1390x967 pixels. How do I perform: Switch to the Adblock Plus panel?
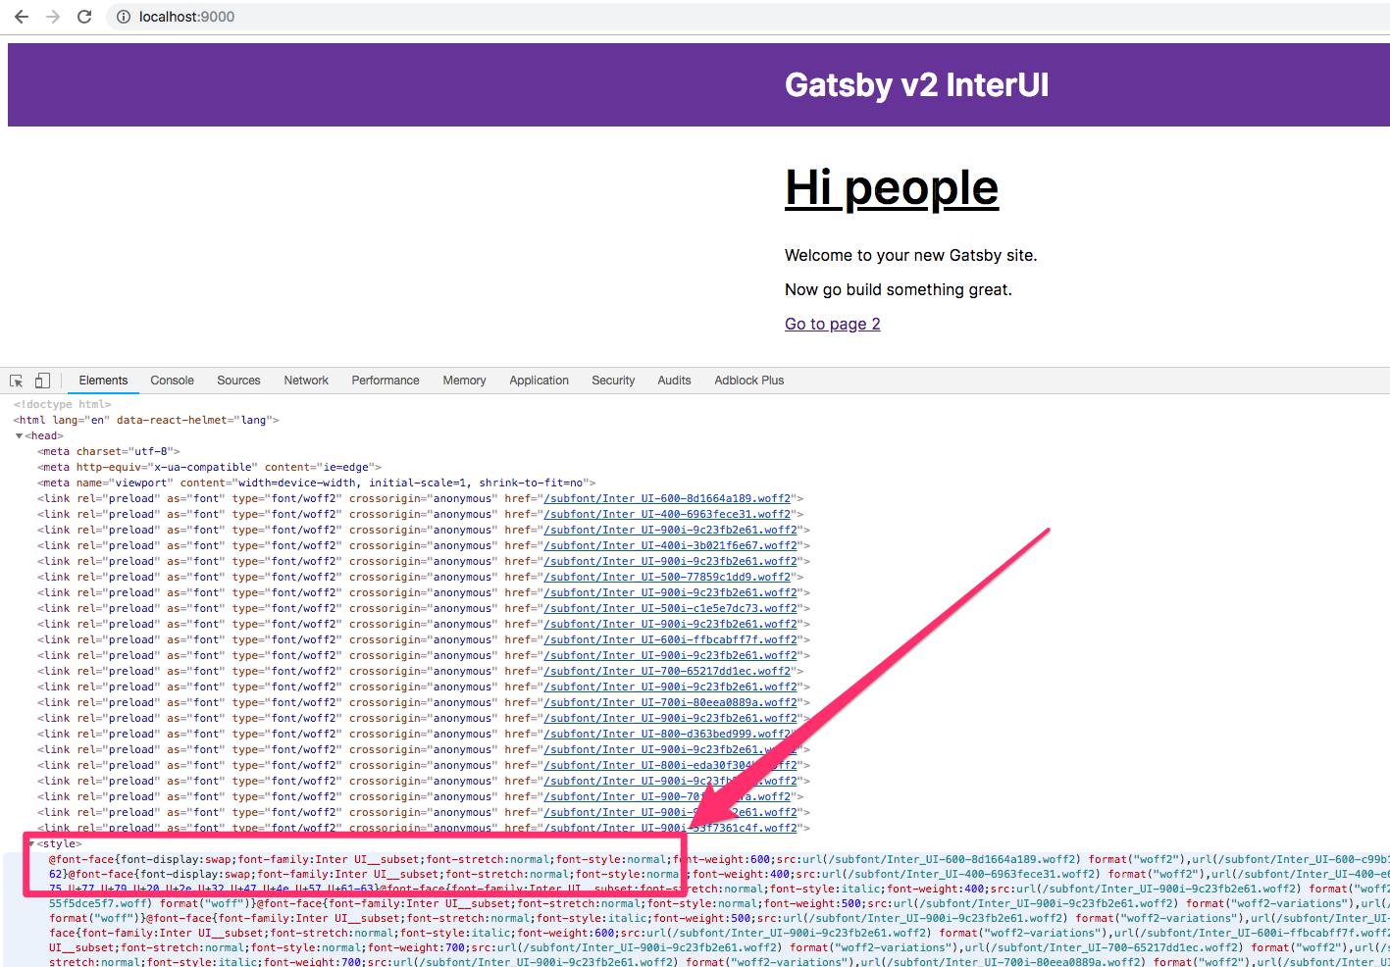click(748, 380)
